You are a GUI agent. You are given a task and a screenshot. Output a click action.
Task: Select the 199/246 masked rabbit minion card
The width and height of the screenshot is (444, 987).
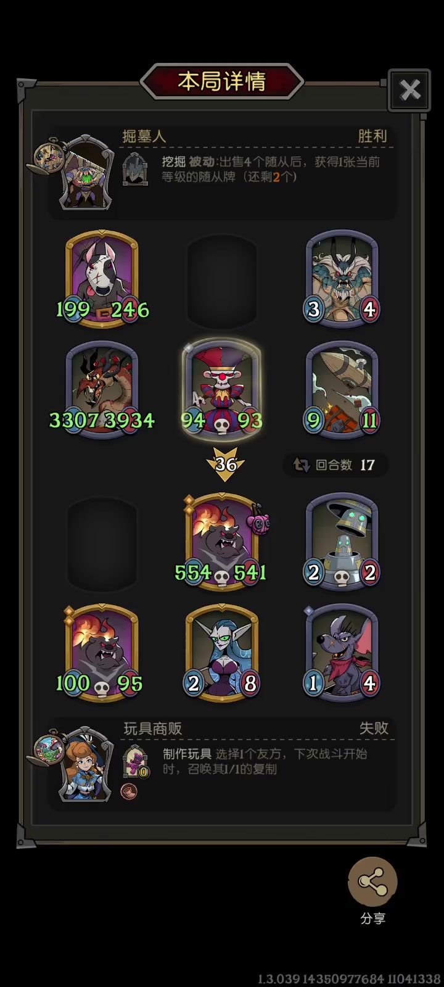coord(102,279)
